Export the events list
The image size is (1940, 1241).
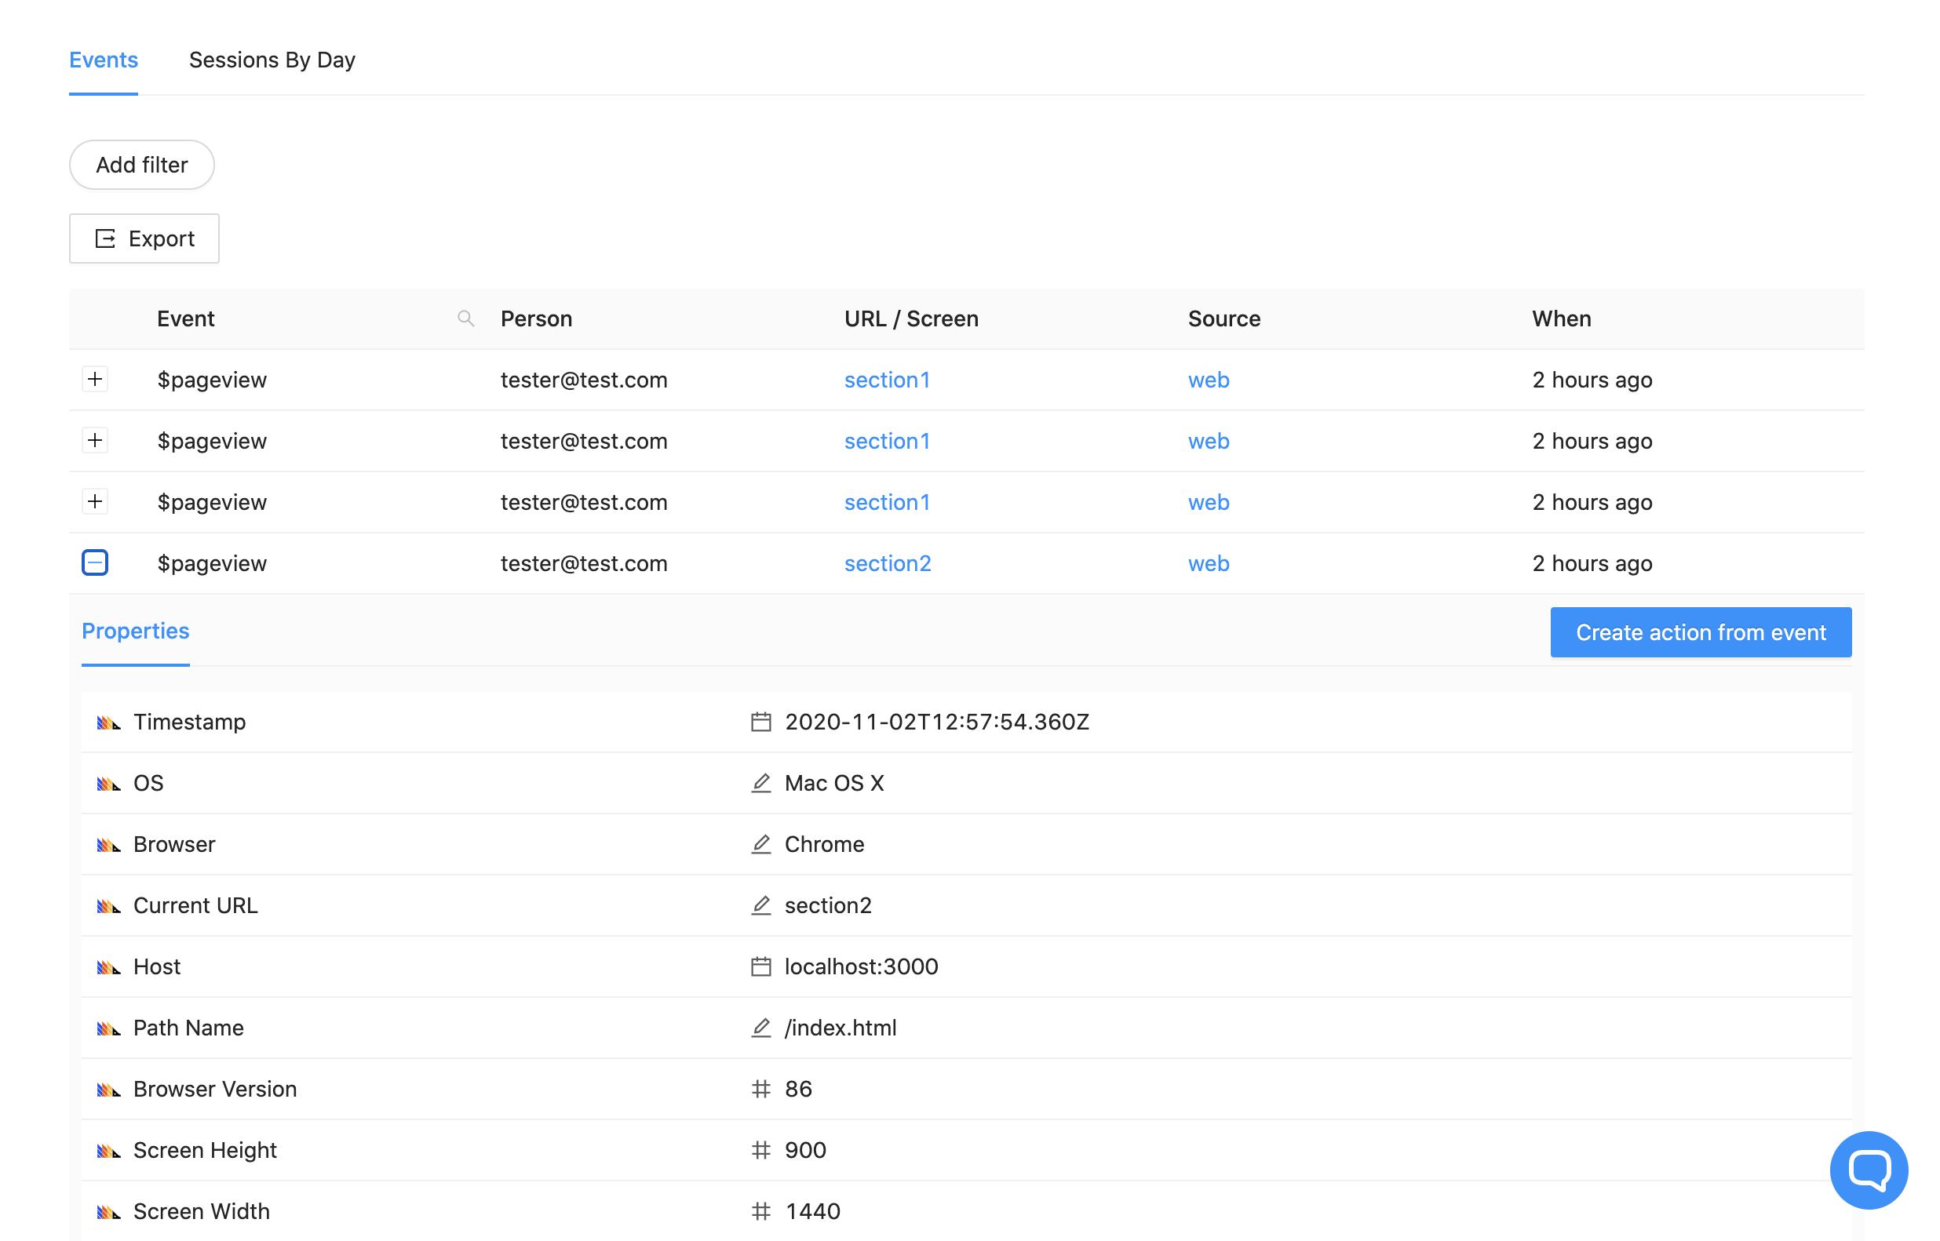[x=144, y=238]
